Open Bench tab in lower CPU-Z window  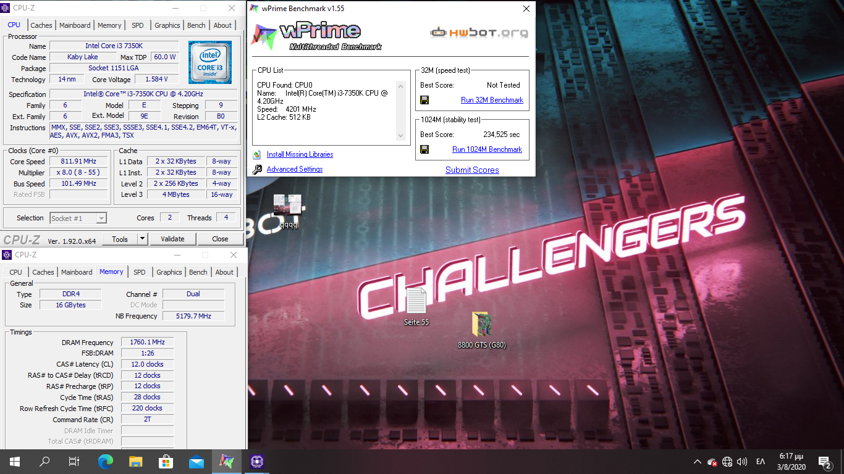pyautogui.click(x=198, y=272)
